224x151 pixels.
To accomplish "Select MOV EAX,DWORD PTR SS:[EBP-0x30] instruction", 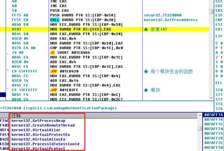I will 86,34.
